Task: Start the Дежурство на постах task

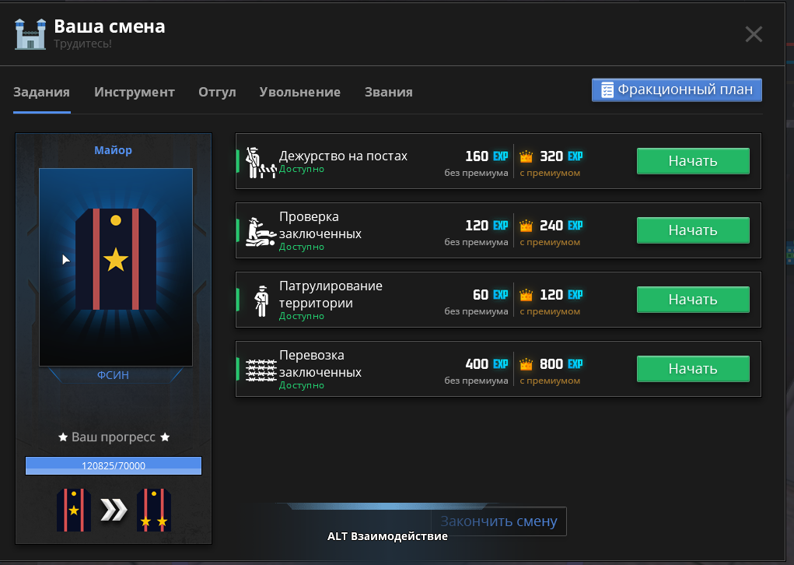Action: (x=692, y=161)
